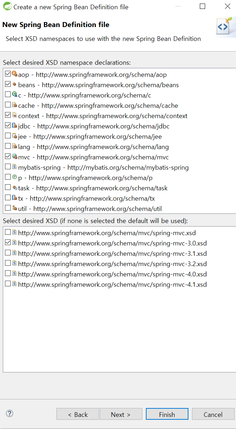The width and height of the screenshot is (236, 429).
Task: Uncheck the mvc namespace checkbox
Action: tap(8, 157)
